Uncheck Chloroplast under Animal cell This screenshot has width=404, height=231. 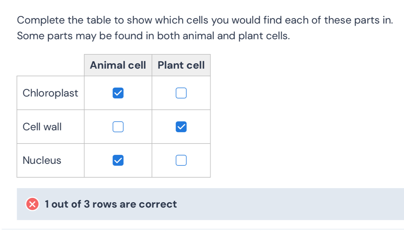click(118, 93)
